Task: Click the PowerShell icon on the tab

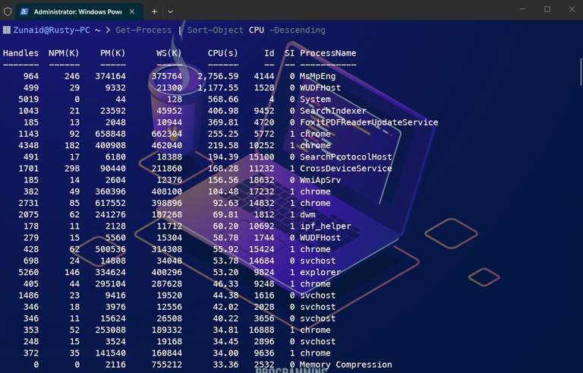Action: [x=24, y=11]
